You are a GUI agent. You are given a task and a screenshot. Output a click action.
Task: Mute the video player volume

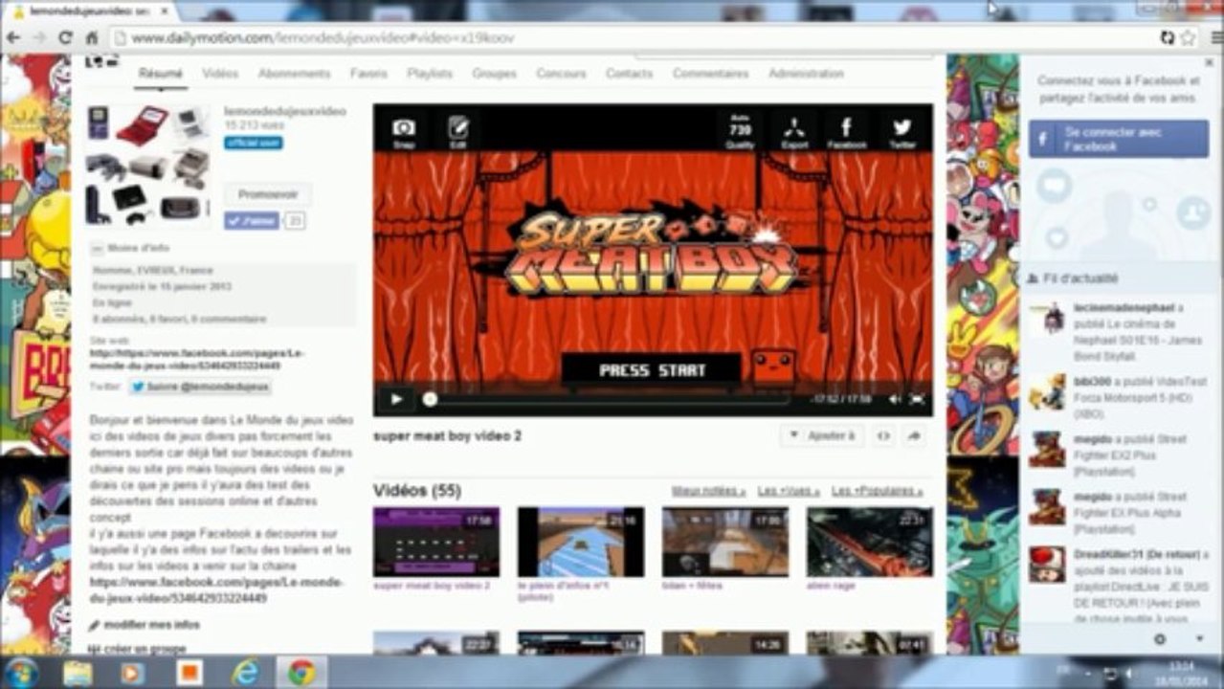[x=895, y=399]
